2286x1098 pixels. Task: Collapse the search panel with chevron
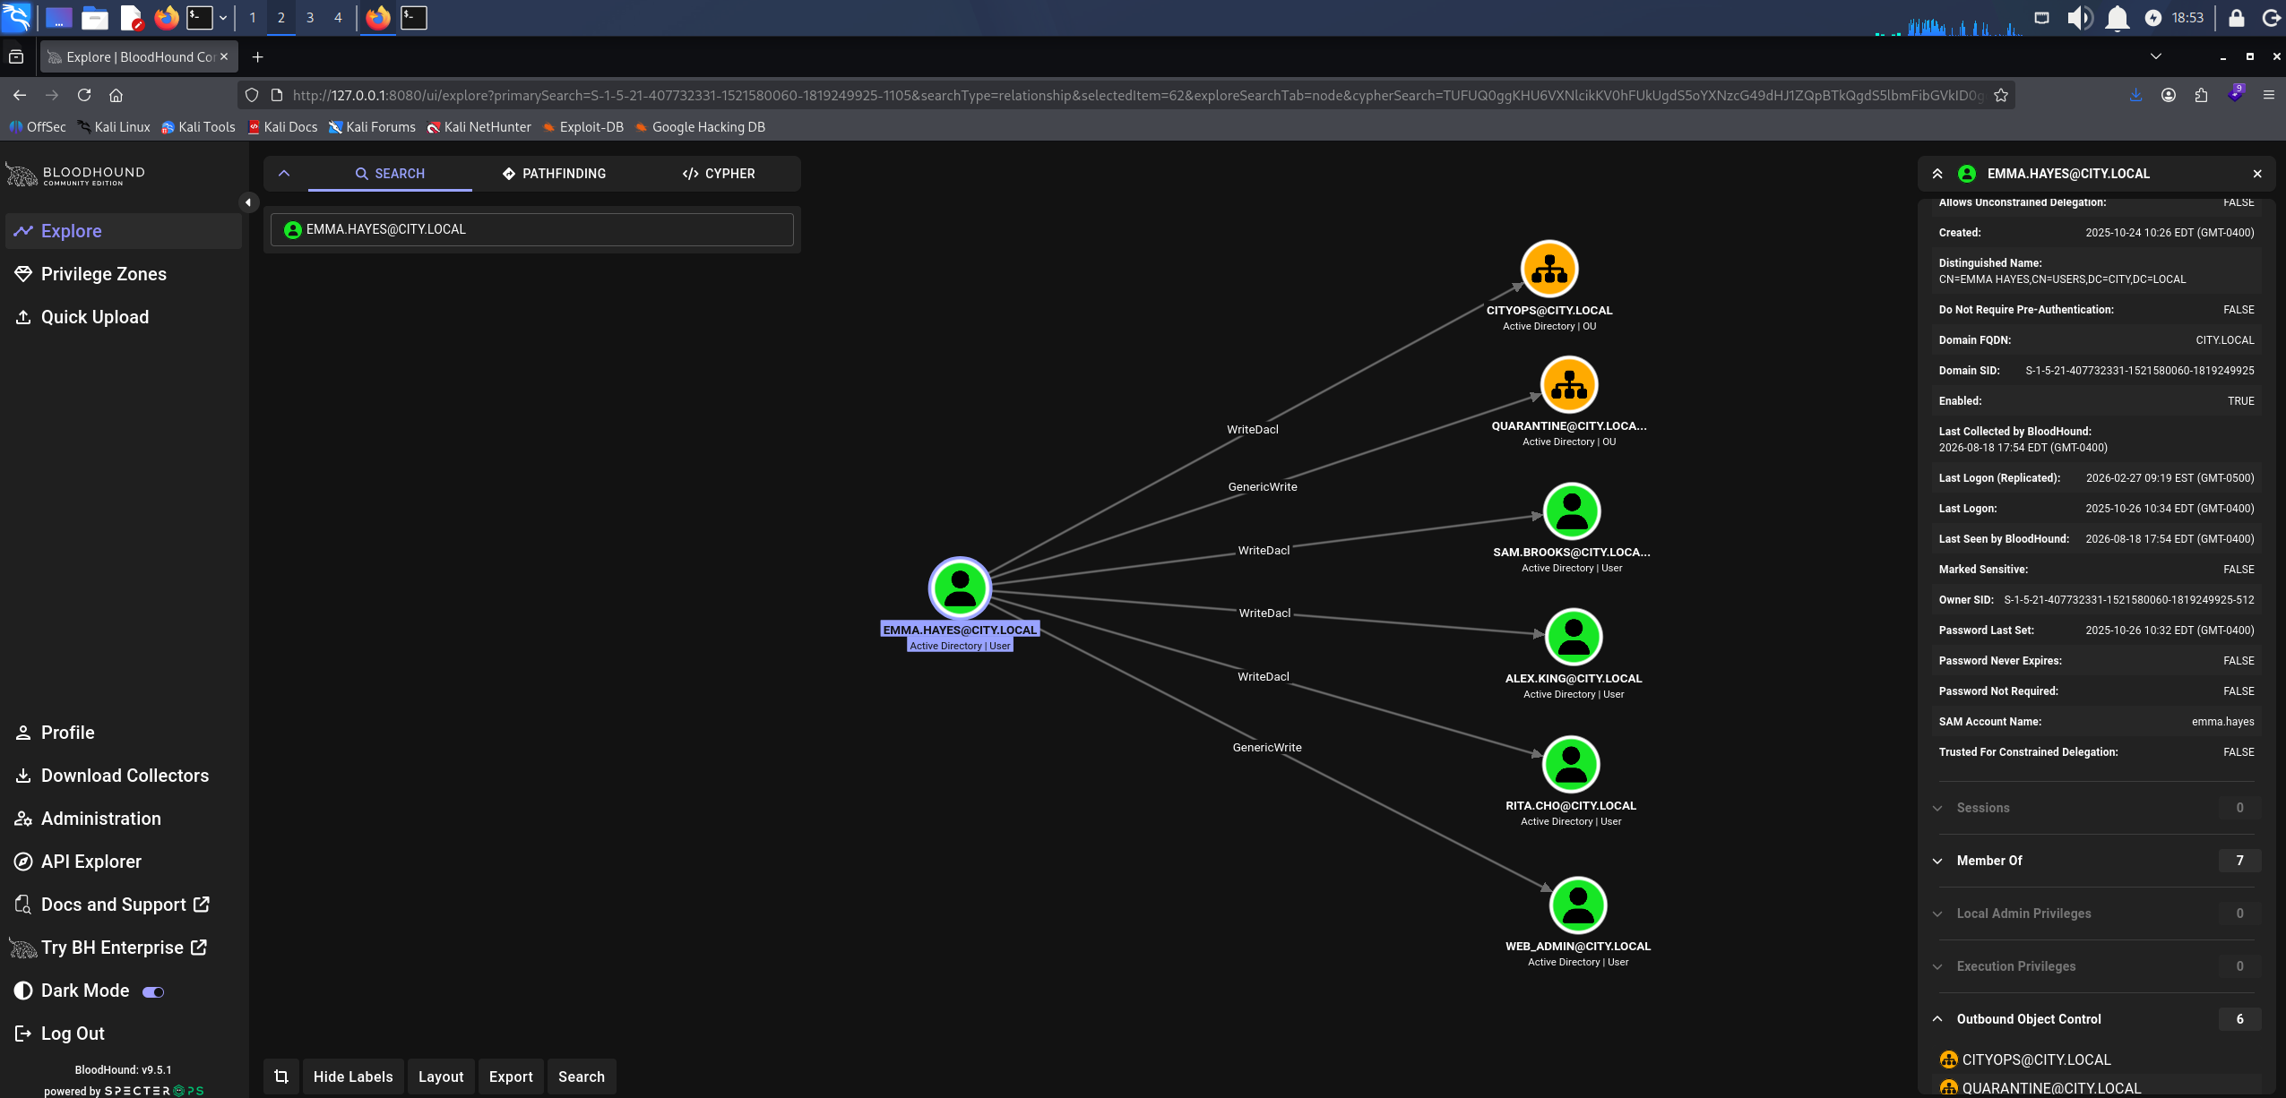pos(284,174)
